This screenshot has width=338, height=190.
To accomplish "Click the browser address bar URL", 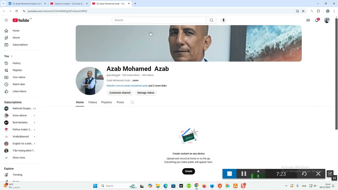I will (57, 11).
